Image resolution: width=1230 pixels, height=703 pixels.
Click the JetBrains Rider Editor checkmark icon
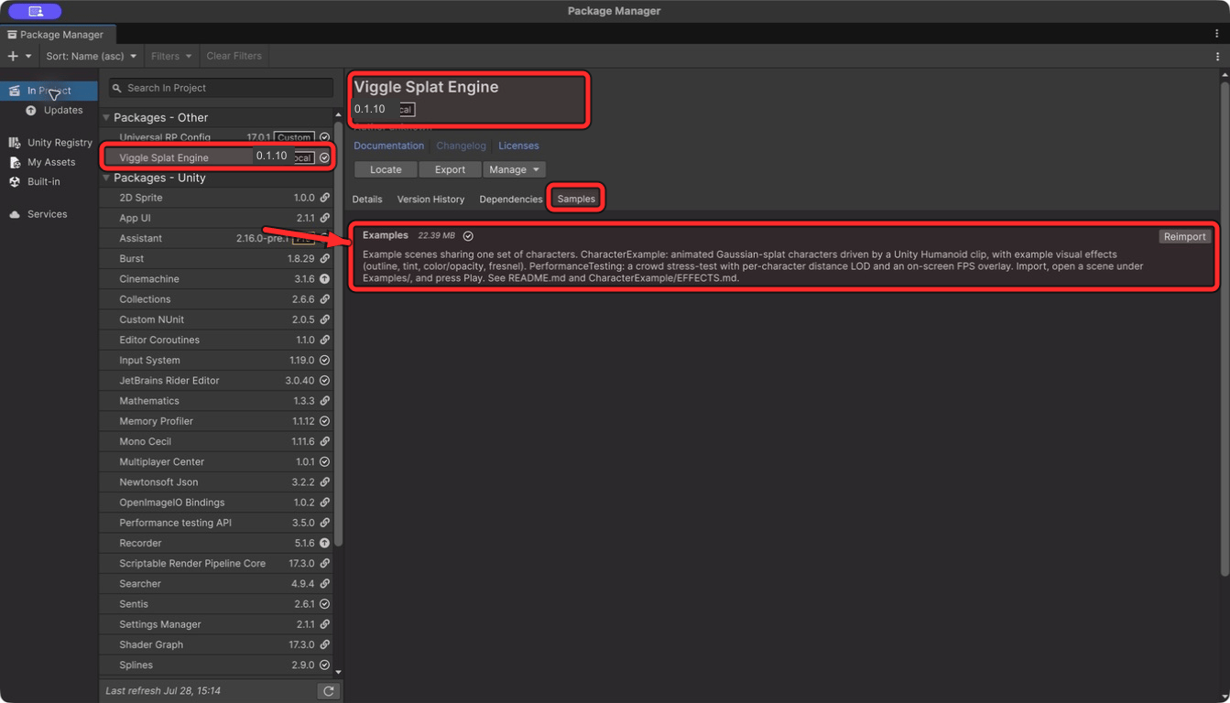click(324, 381)
